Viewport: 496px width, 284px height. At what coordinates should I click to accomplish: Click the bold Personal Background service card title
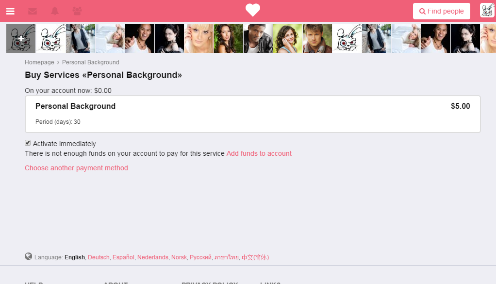pos(75,106)
